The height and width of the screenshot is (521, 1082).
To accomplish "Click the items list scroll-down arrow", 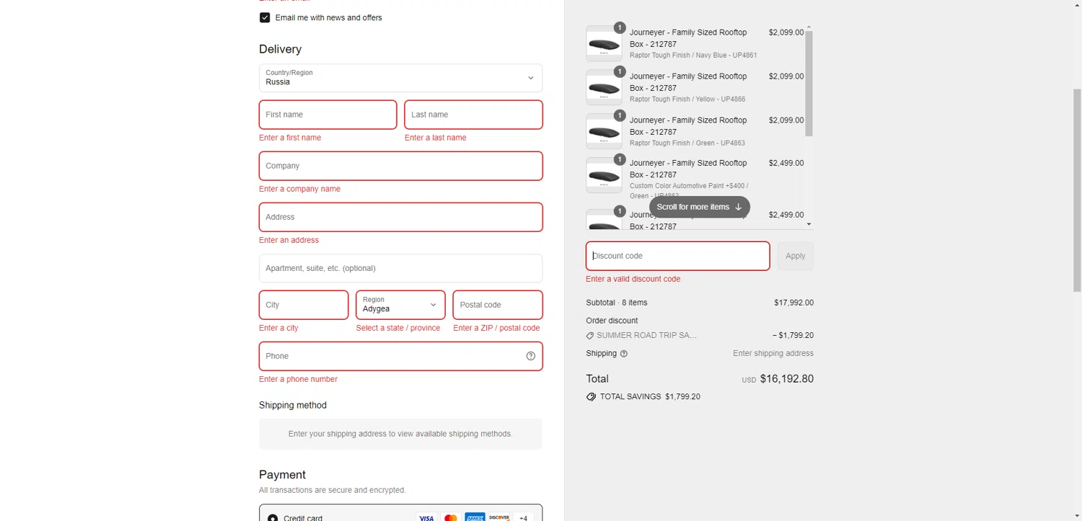I will tap(809, 224).
